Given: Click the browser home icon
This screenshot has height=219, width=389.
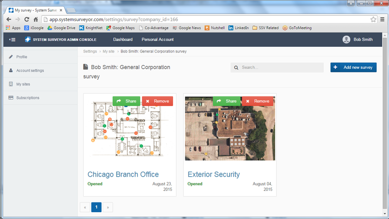Looking at the screenshot, I should (35, 19).
